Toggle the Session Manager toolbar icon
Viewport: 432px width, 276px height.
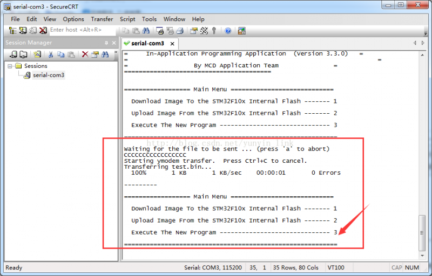12,31
